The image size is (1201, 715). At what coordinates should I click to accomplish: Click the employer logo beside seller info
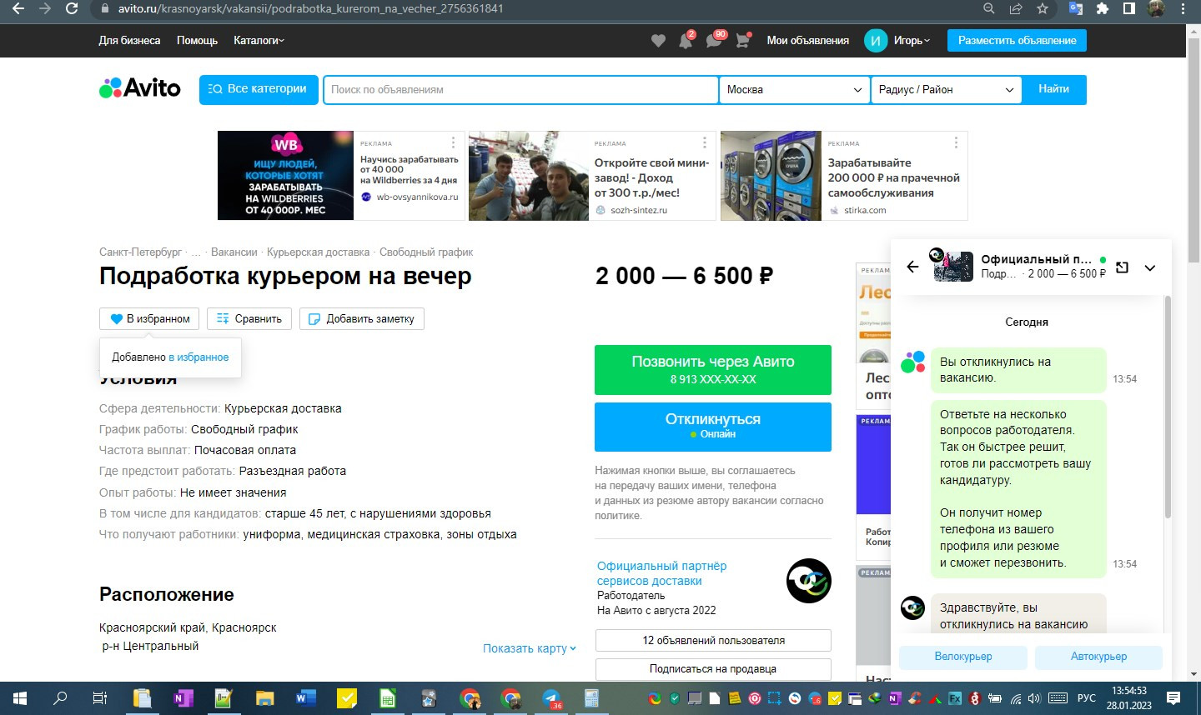coord(809,581)
